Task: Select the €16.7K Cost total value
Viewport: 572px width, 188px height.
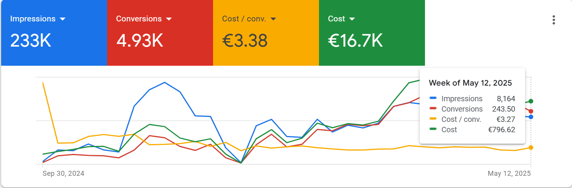Action: click(355, 41)
